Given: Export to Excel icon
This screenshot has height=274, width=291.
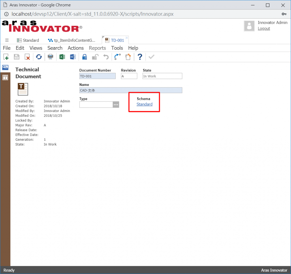Looking at the screenshot, I should [x=62, y=57].
